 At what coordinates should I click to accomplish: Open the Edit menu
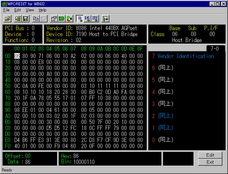tap(18, 10)
